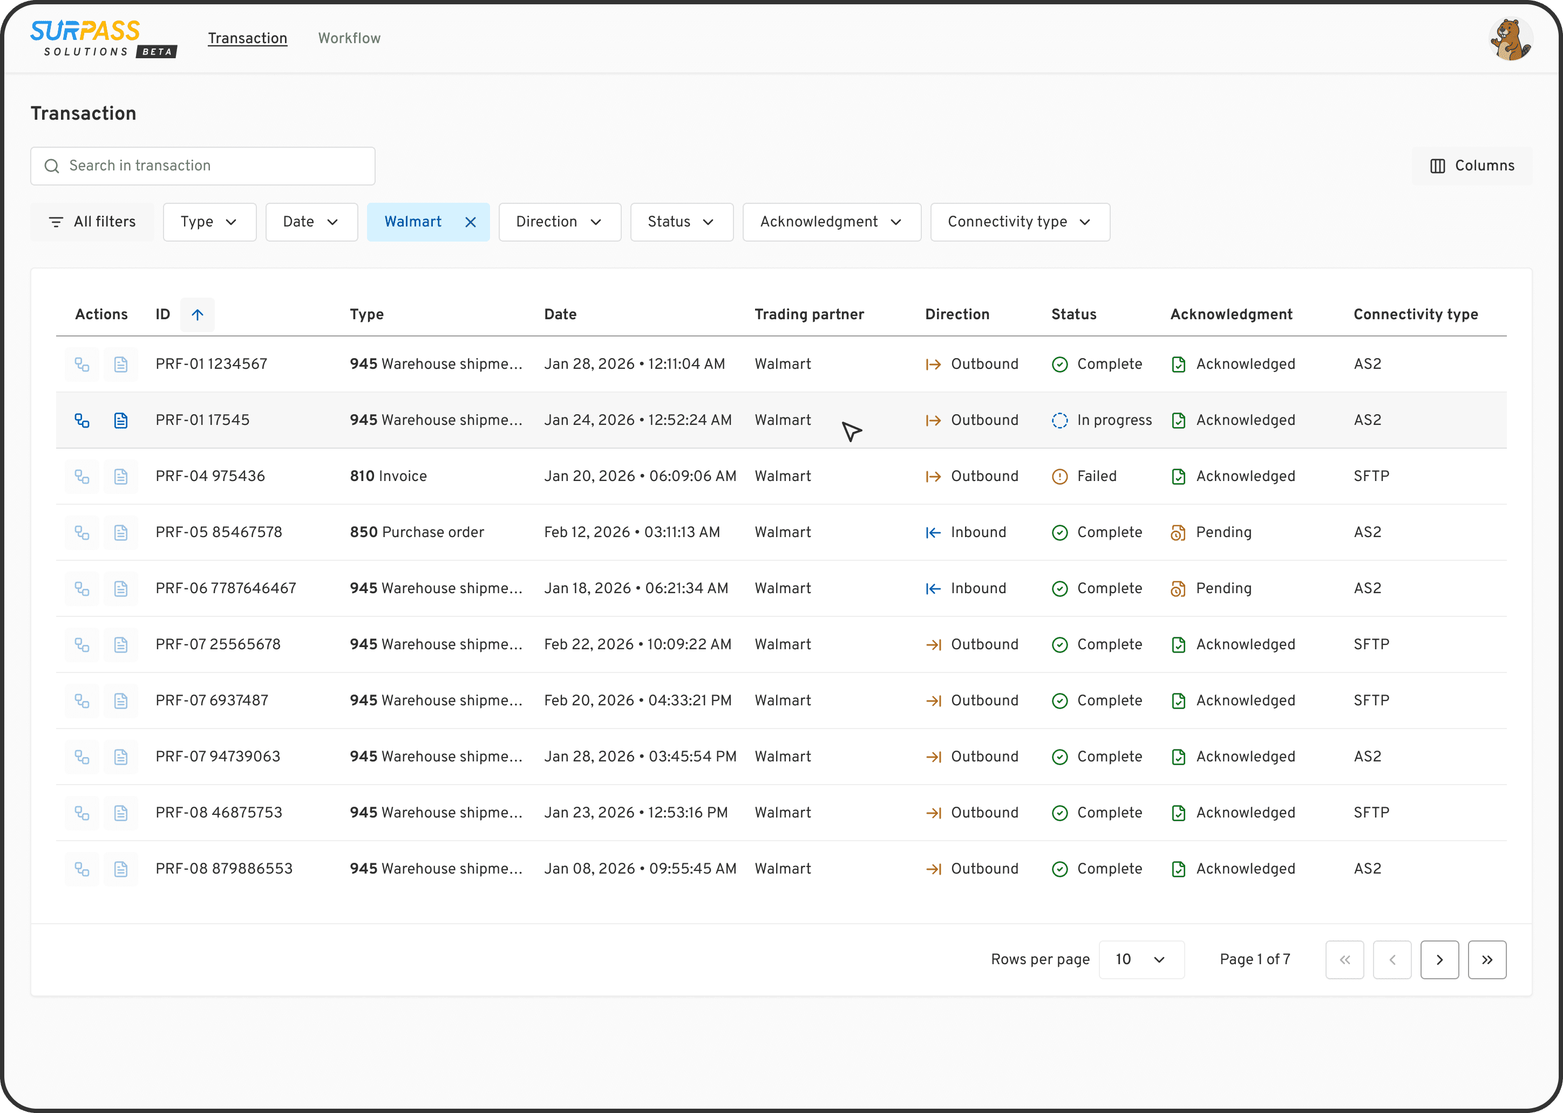
Task: Click the In progress status indicator on PRF-01 17545
Action: (x=1059, y=420)
